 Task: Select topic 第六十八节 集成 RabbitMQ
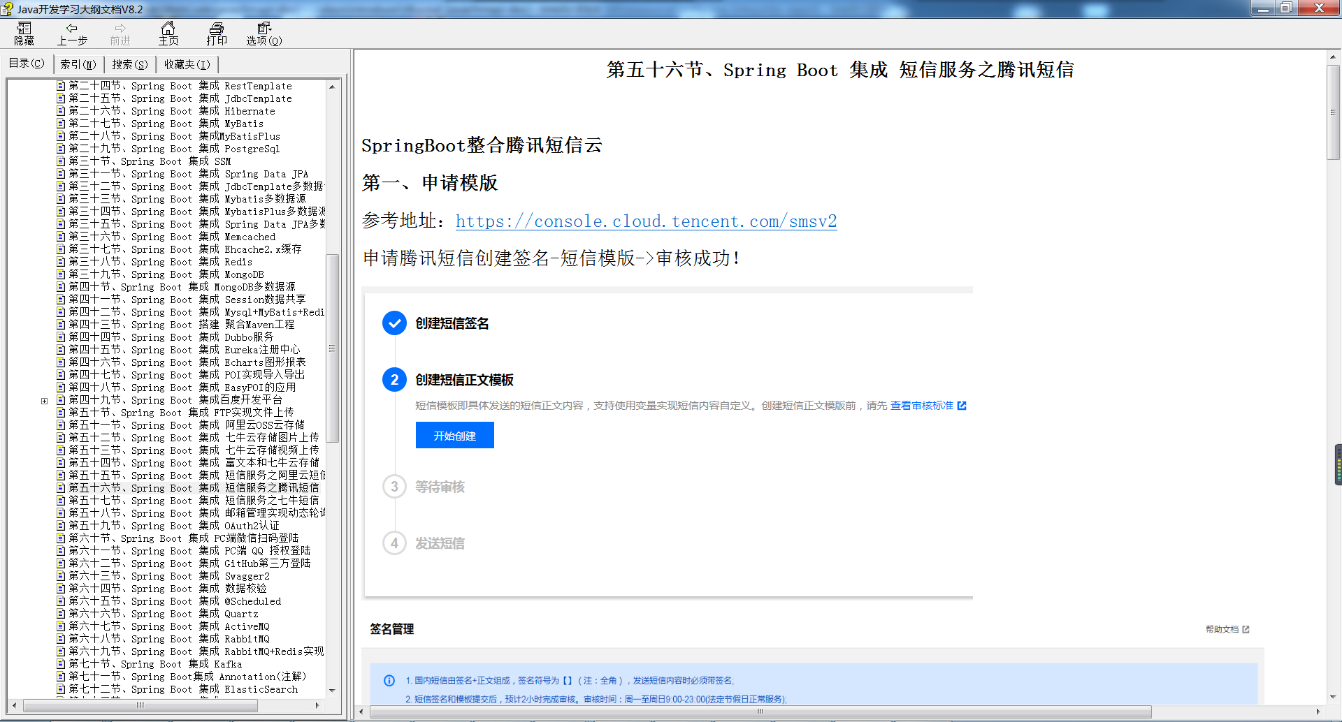click(x=168, y=639)
